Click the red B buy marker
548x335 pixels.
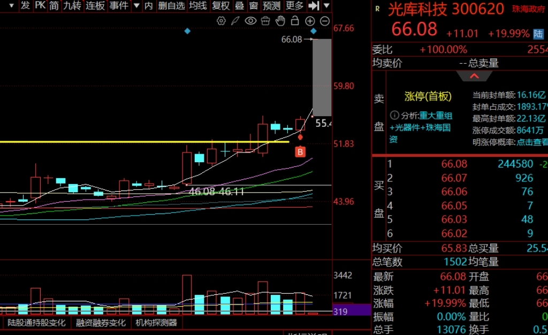coord(300,152)
